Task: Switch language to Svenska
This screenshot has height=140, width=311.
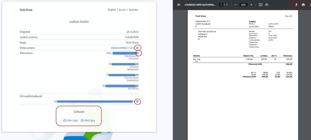Action: [133, 10]
